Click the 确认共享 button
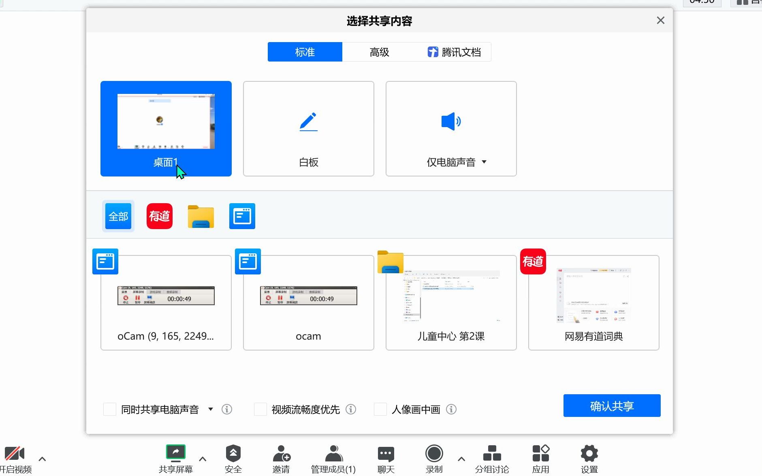 click(612, 406)
